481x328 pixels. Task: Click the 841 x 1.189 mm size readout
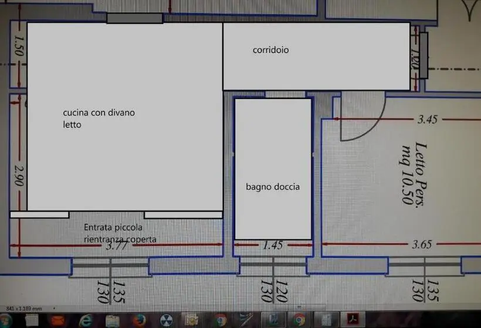tap(24, 309)
